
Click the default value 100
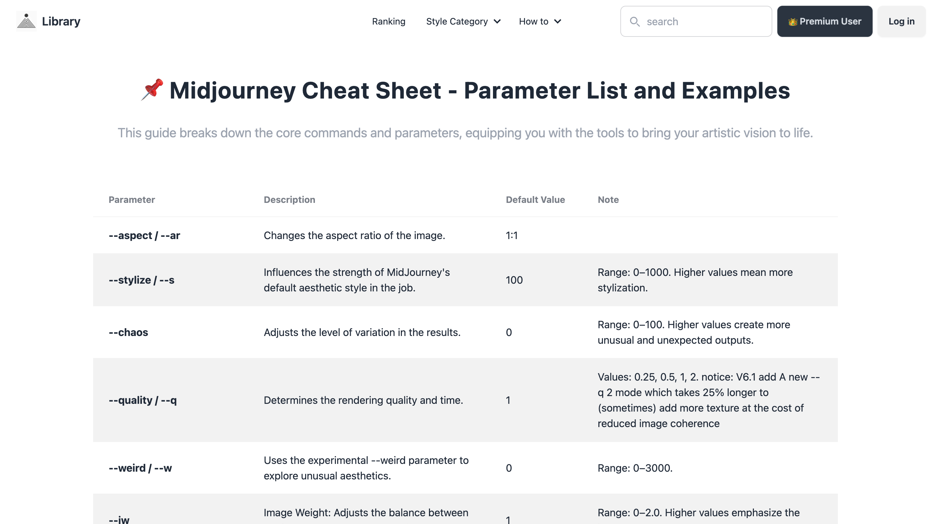tap(514, 280)
